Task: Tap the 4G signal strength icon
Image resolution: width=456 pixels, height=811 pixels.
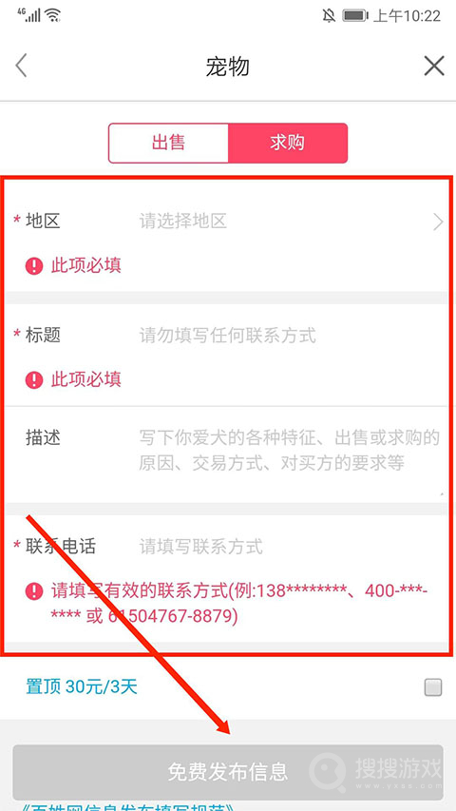Action: [29, 15]
